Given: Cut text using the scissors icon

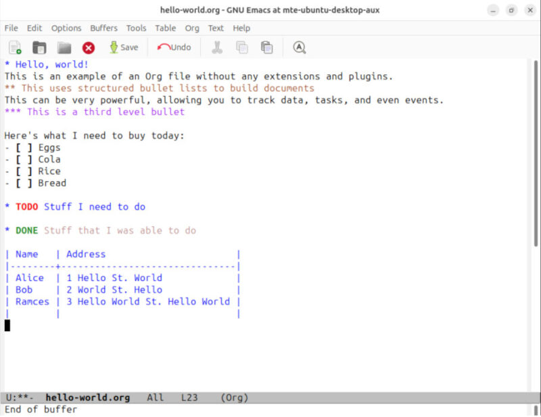Looking at the screenshot, I should pyautogui.click(x=218, y=47).
